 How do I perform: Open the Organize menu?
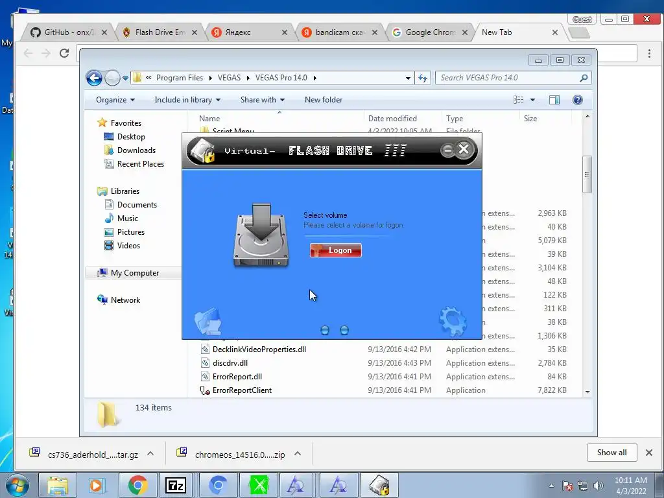(115, 100)
